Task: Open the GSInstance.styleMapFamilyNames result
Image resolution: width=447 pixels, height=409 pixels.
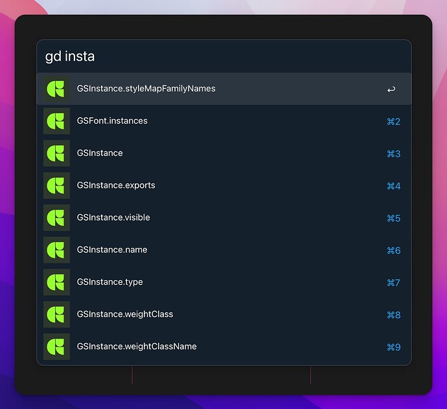Action: coord(223,89)
